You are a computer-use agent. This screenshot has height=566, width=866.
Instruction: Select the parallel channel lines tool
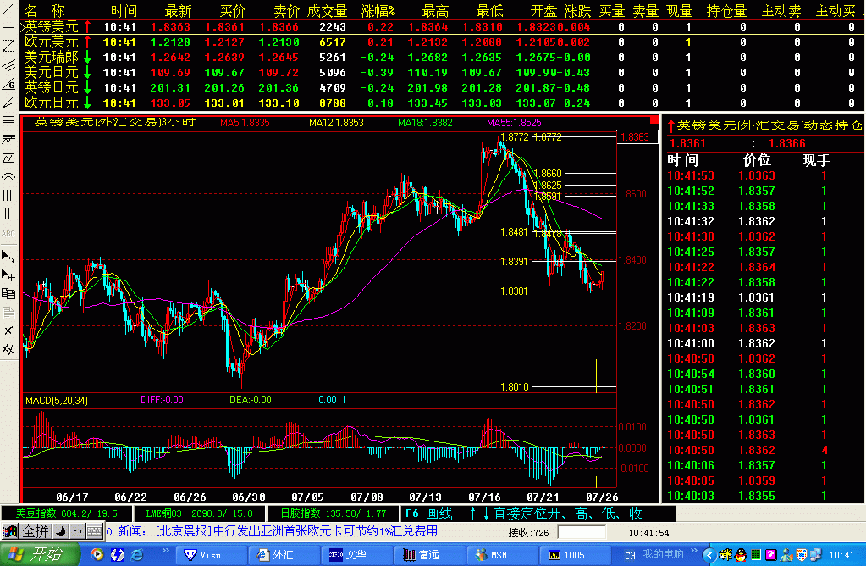8,65
